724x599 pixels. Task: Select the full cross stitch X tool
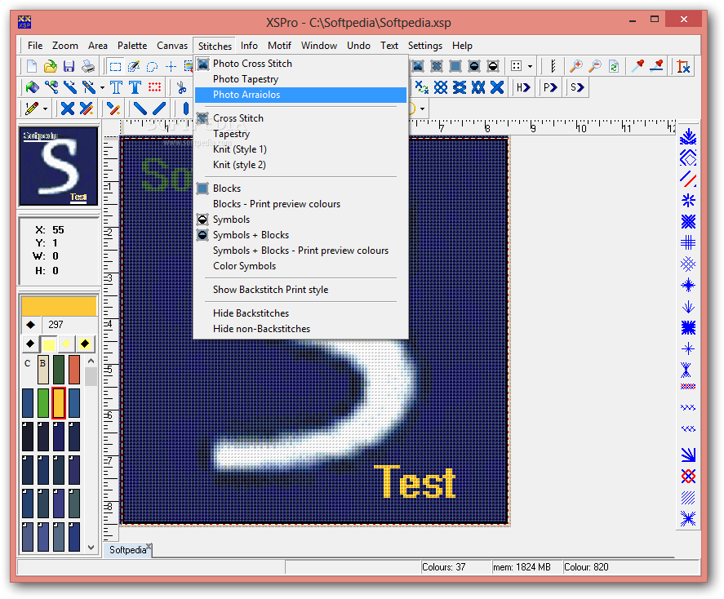68,109
